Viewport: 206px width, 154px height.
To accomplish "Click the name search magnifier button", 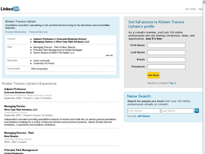I will coord(197,111).
